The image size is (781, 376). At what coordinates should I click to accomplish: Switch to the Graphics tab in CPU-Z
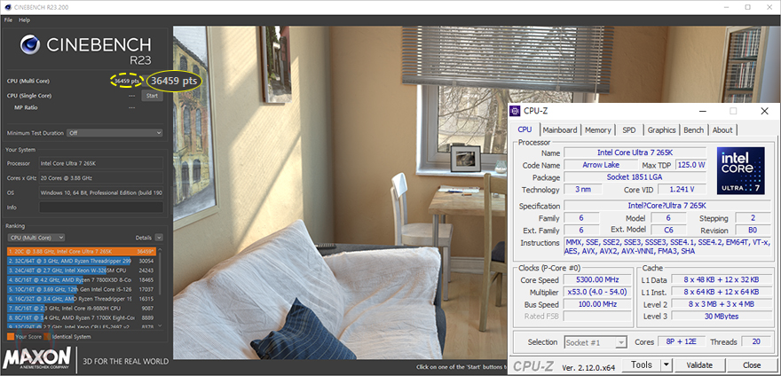point(661,130)
